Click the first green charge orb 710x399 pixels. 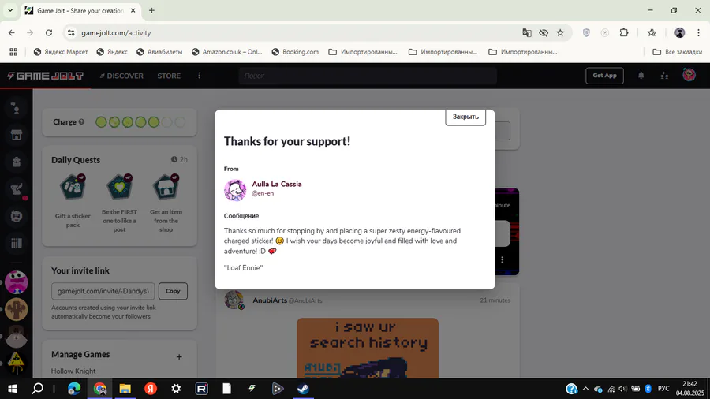pyautogui.click(x=101, y=122)
